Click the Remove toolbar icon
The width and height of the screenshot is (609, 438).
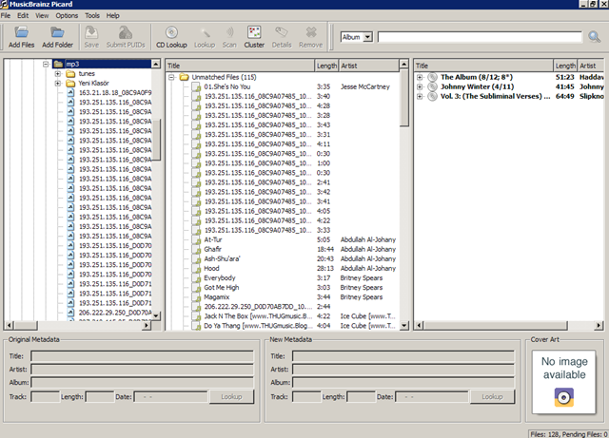click(311, 32)
